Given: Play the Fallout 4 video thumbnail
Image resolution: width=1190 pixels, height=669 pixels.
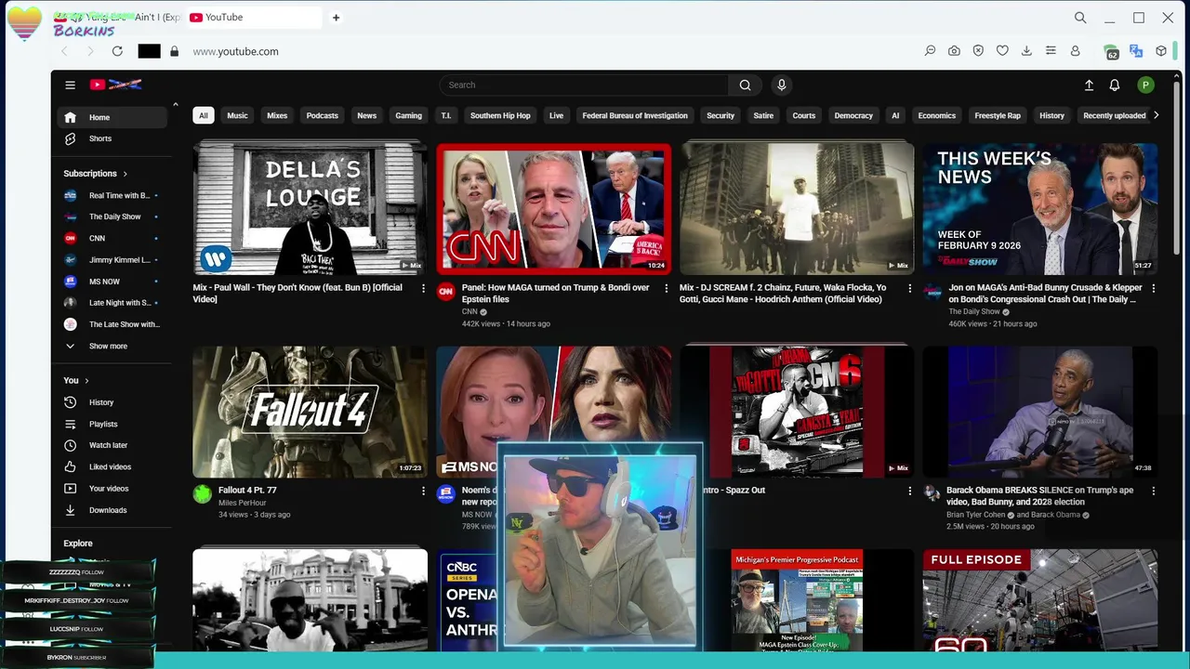Looking at the screenshot, I should point(310,412).
